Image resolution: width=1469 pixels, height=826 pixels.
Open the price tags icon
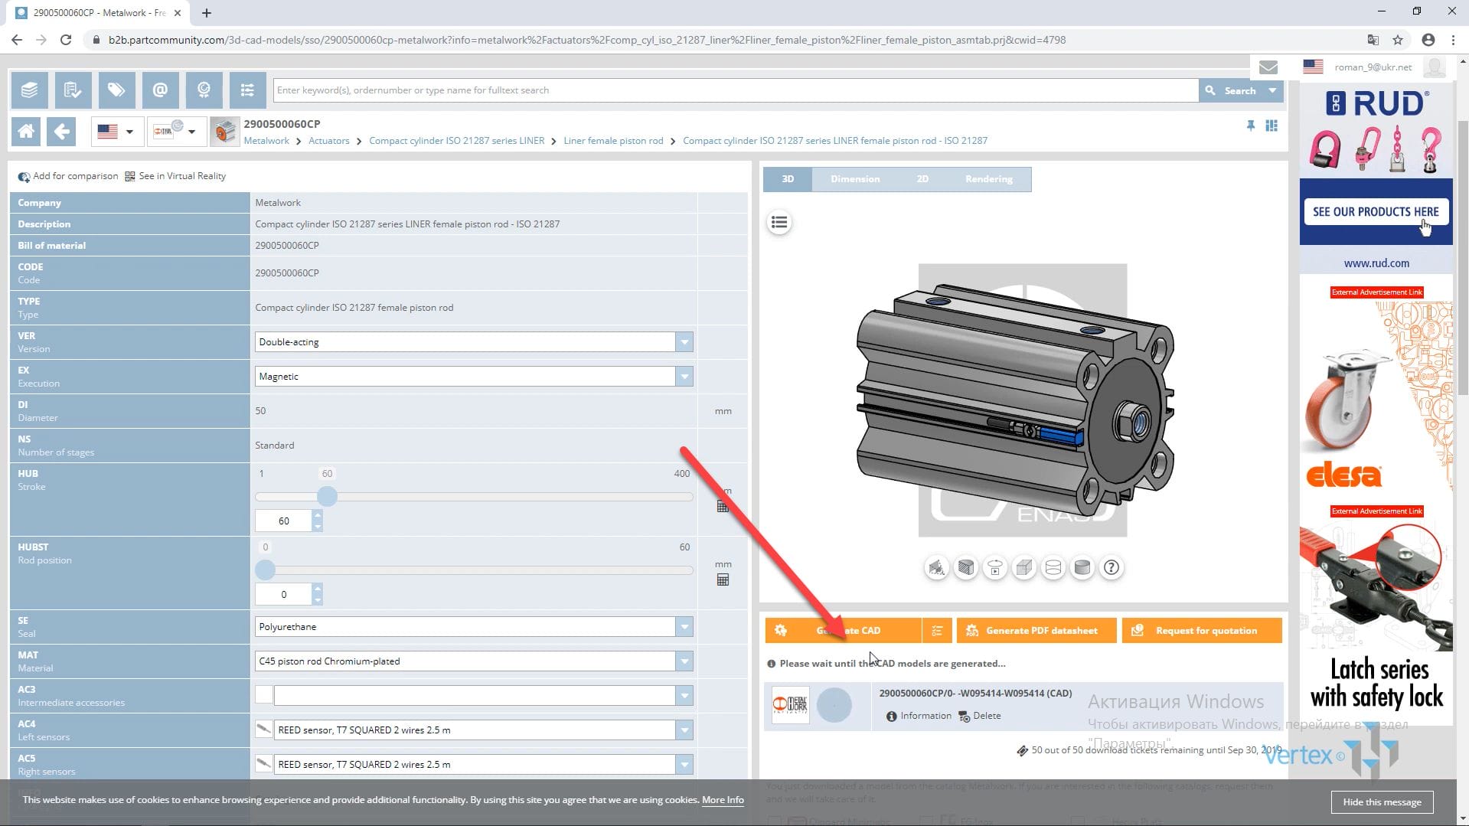(x=116, y=90)
